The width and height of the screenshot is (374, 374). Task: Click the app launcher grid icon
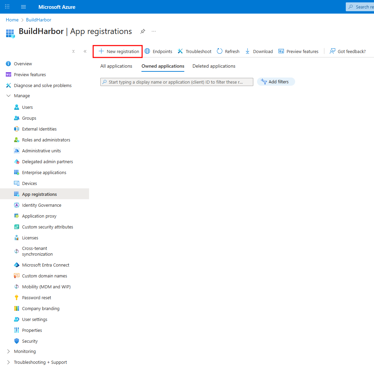pos(7,7)
